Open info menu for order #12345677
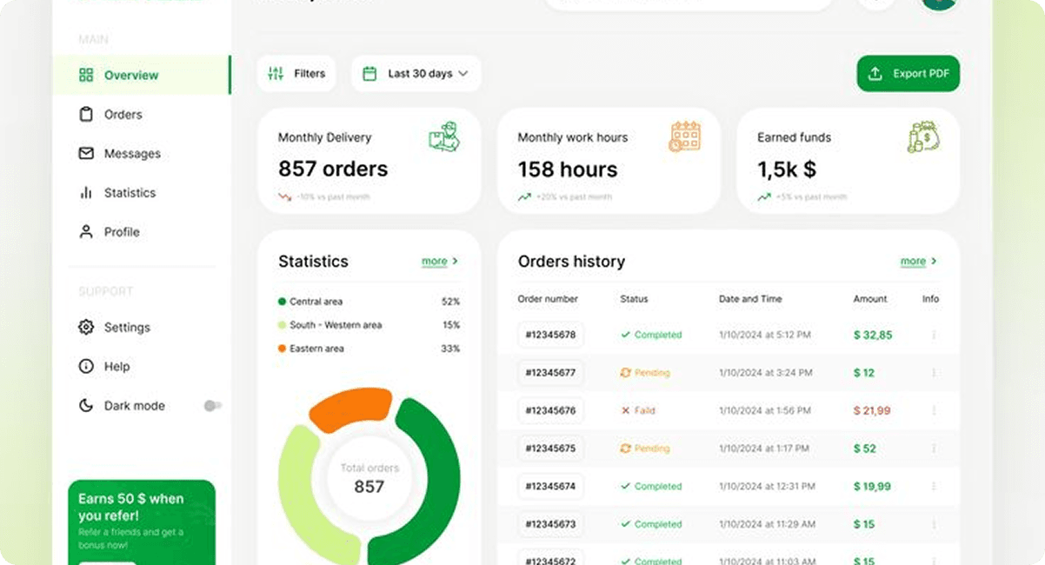Image resolution: width=1045 pixels, height=565 pixels. pos(934,373)
